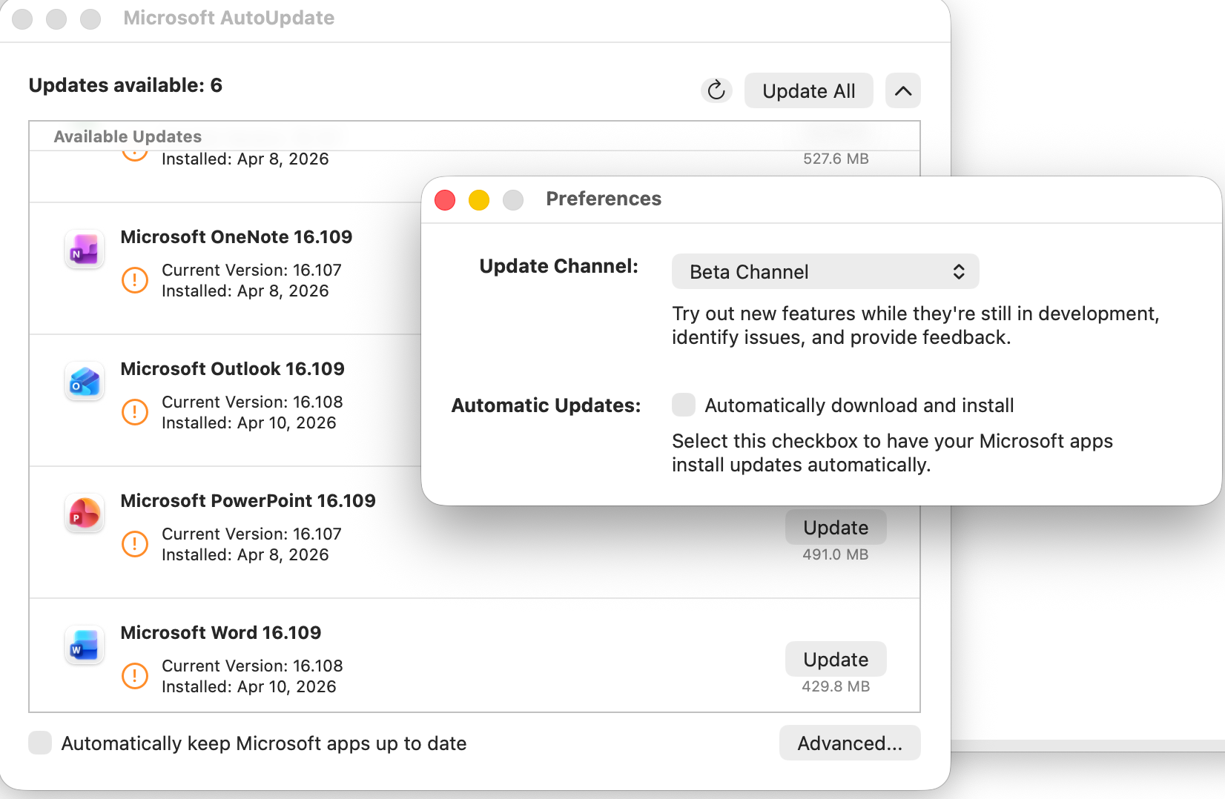
Task: Open the Advanced... options button
Action: click(x=850, y=743)
